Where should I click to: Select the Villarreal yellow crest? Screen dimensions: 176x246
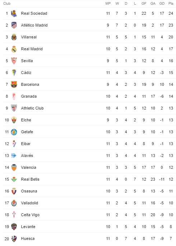(14, 37)
